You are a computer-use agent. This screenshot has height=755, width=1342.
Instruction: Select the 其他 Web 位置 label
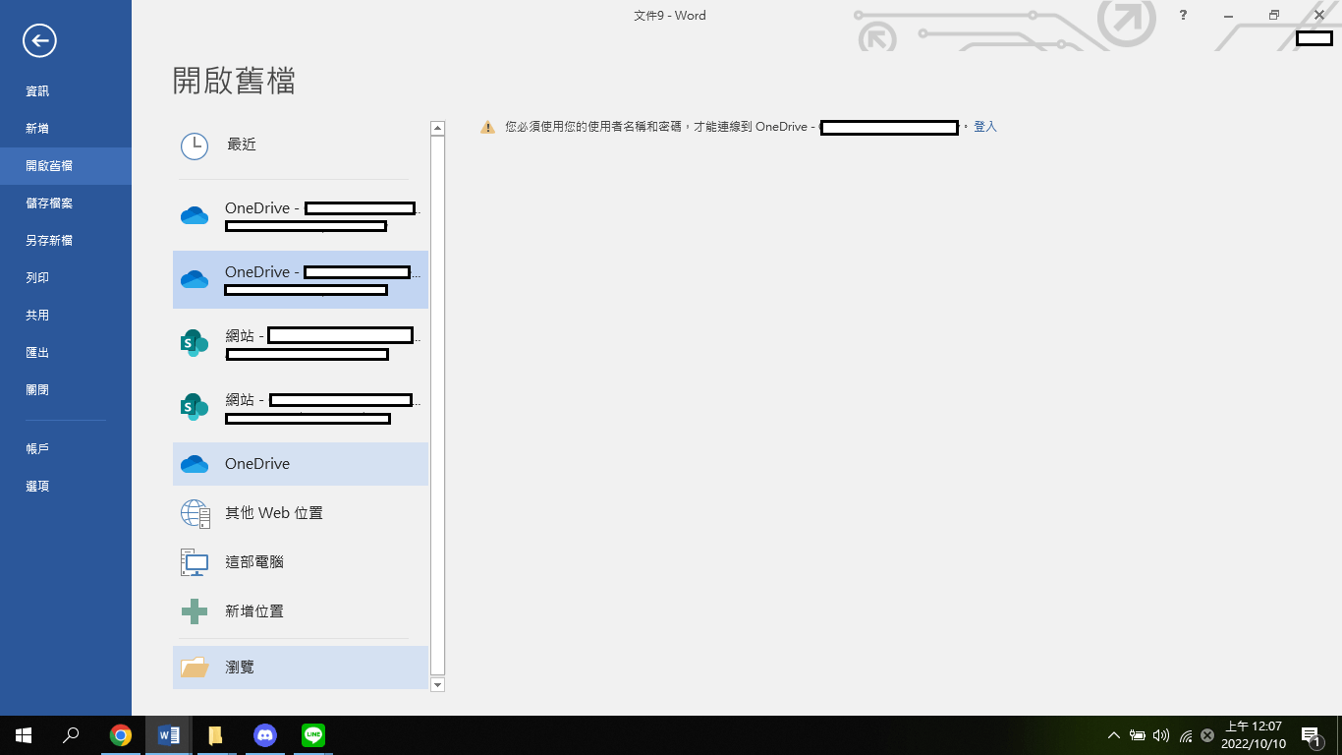(274, 513)
